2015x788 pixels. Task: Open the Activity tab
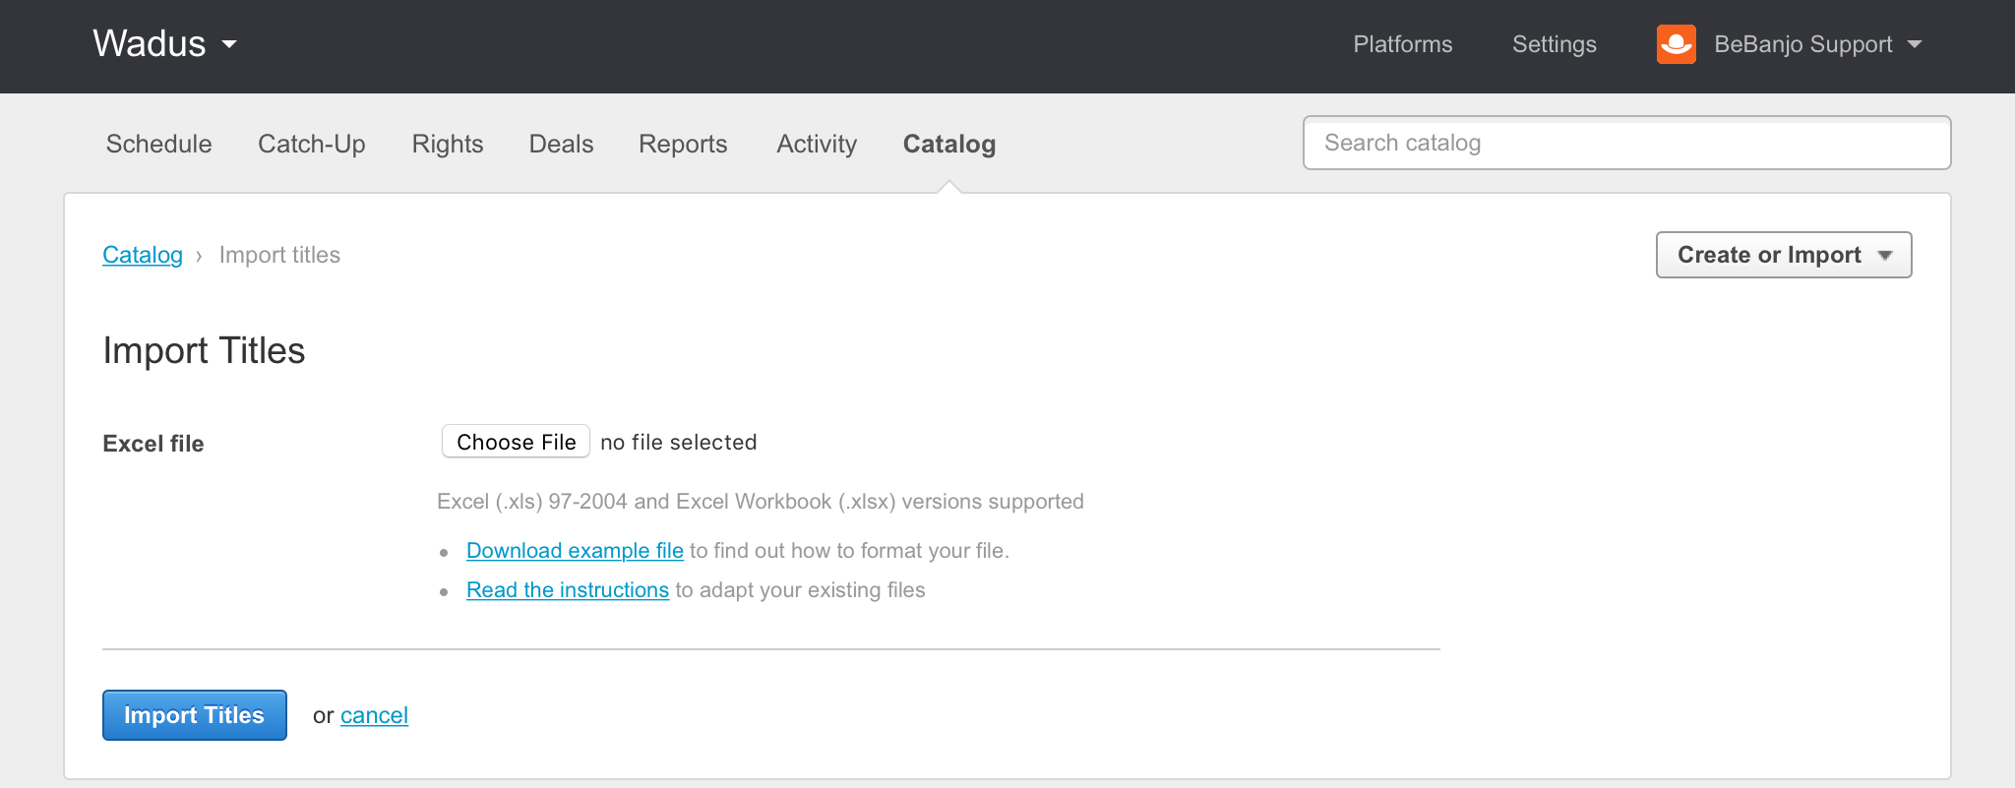pyautogui.click(x=817, y=144)
